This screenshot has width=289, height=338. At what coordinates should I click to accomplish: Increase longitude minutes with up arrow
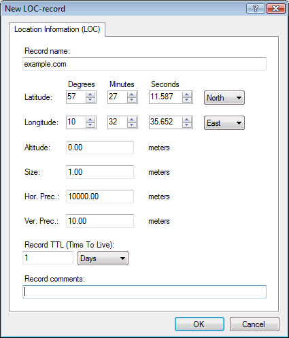click(x=132, y=120)
